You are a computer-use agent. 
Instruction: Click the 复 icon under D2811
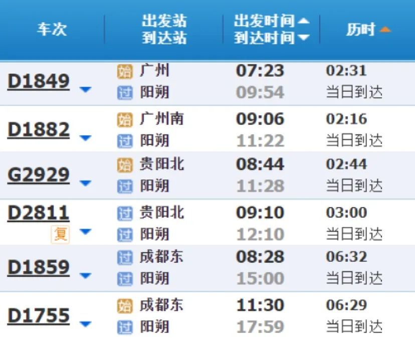tap(61, 234)
